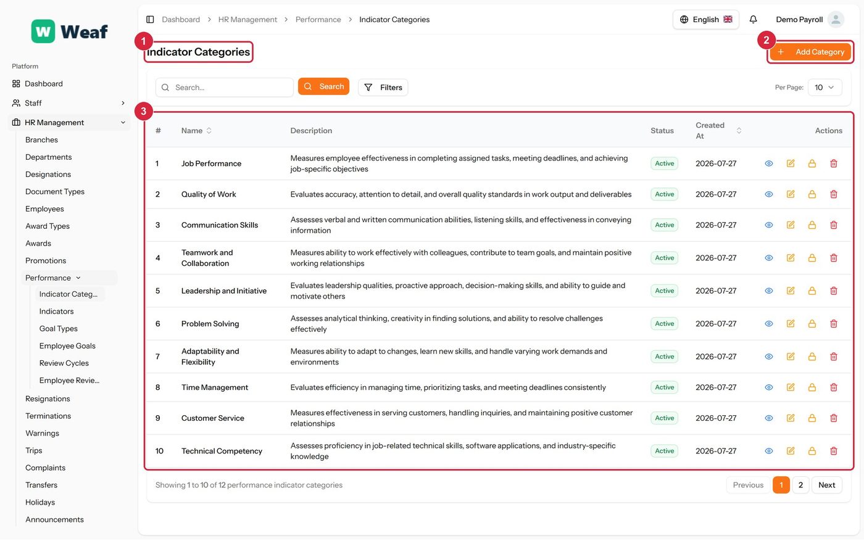View the Job Performance category

point(769,163)
